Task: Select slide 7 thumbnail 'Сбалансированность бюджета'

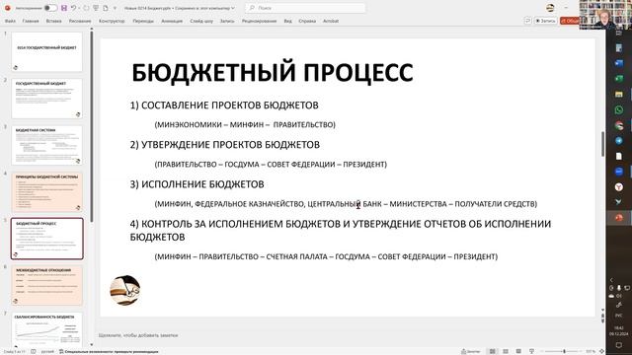Action: 46,329
